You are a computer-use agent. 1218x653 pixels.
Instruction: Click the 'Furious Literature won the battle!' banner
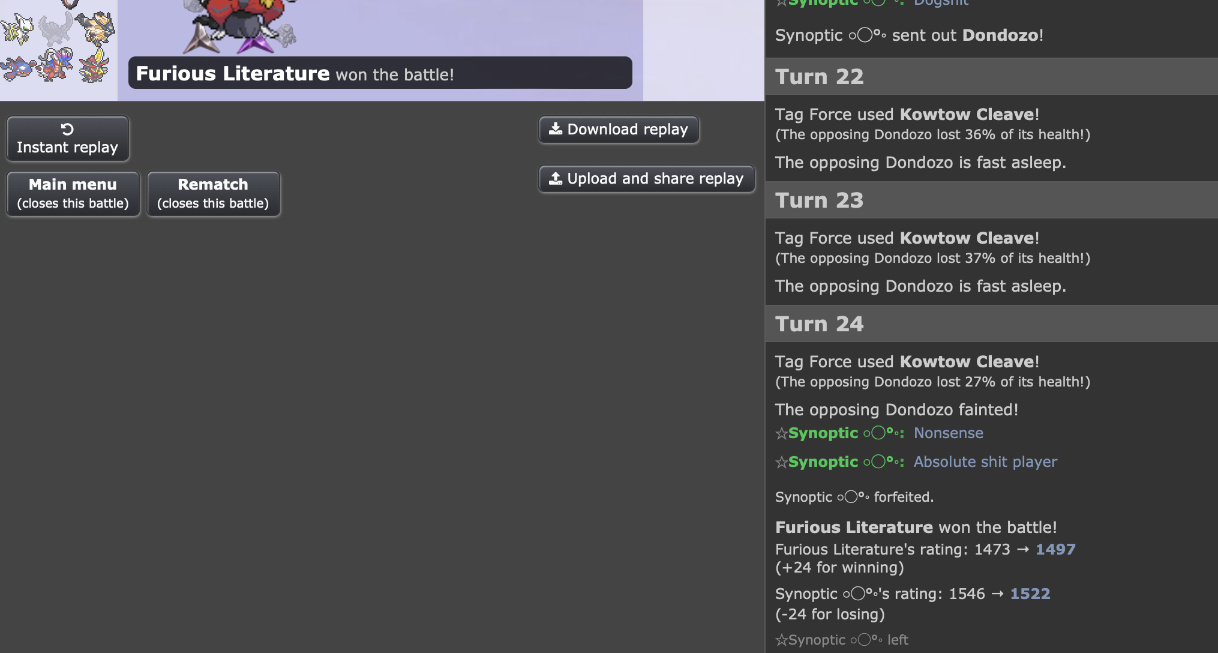point(380,73)
